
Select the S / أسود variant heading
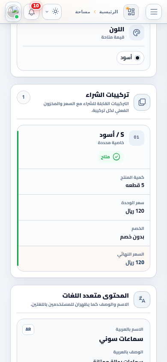[112, 135]
